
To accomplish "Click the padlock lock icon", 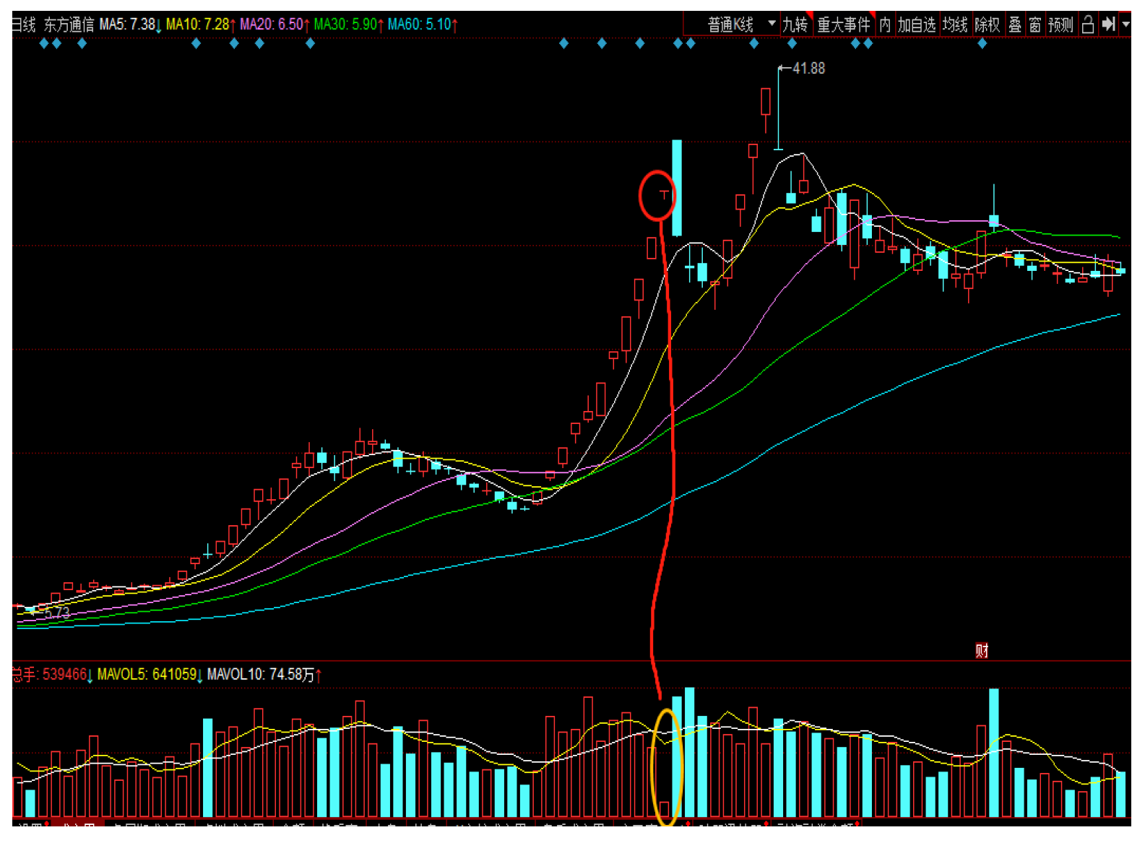I will click(x=1088, y=25).
